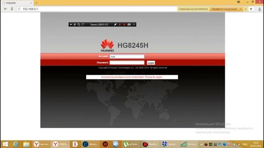Click the Account input field

pos(127,57)
